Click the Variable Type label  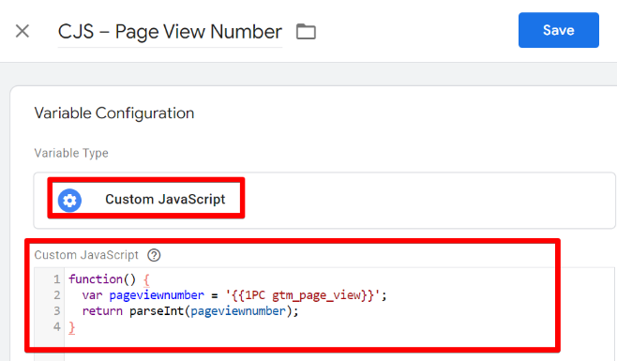tap(71, 153)
